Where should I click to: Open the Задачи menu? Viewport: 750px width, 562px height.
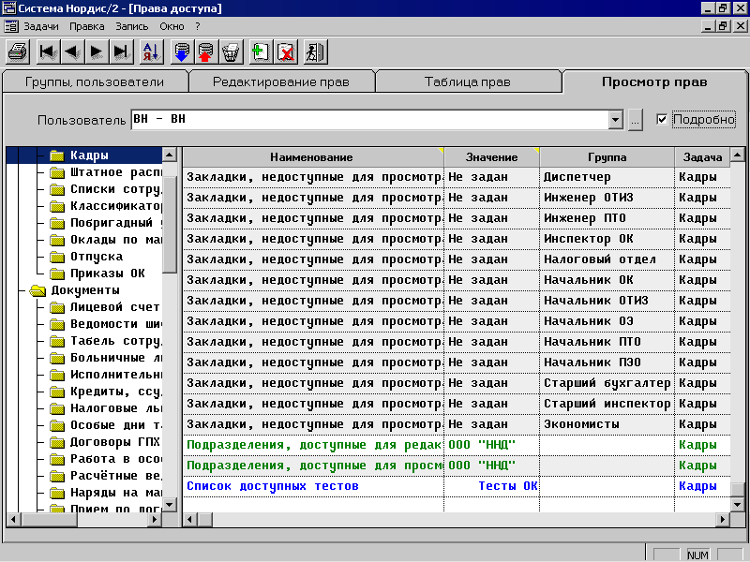pos(41,26)
